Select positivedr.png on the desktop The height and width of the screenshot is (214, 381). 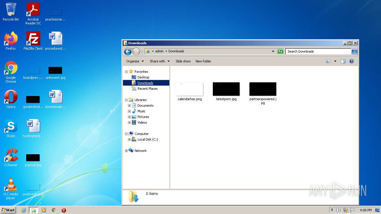click(33, 189)
